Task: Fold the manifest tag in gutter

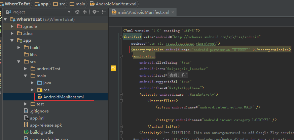Action: [x=121, y=37]
